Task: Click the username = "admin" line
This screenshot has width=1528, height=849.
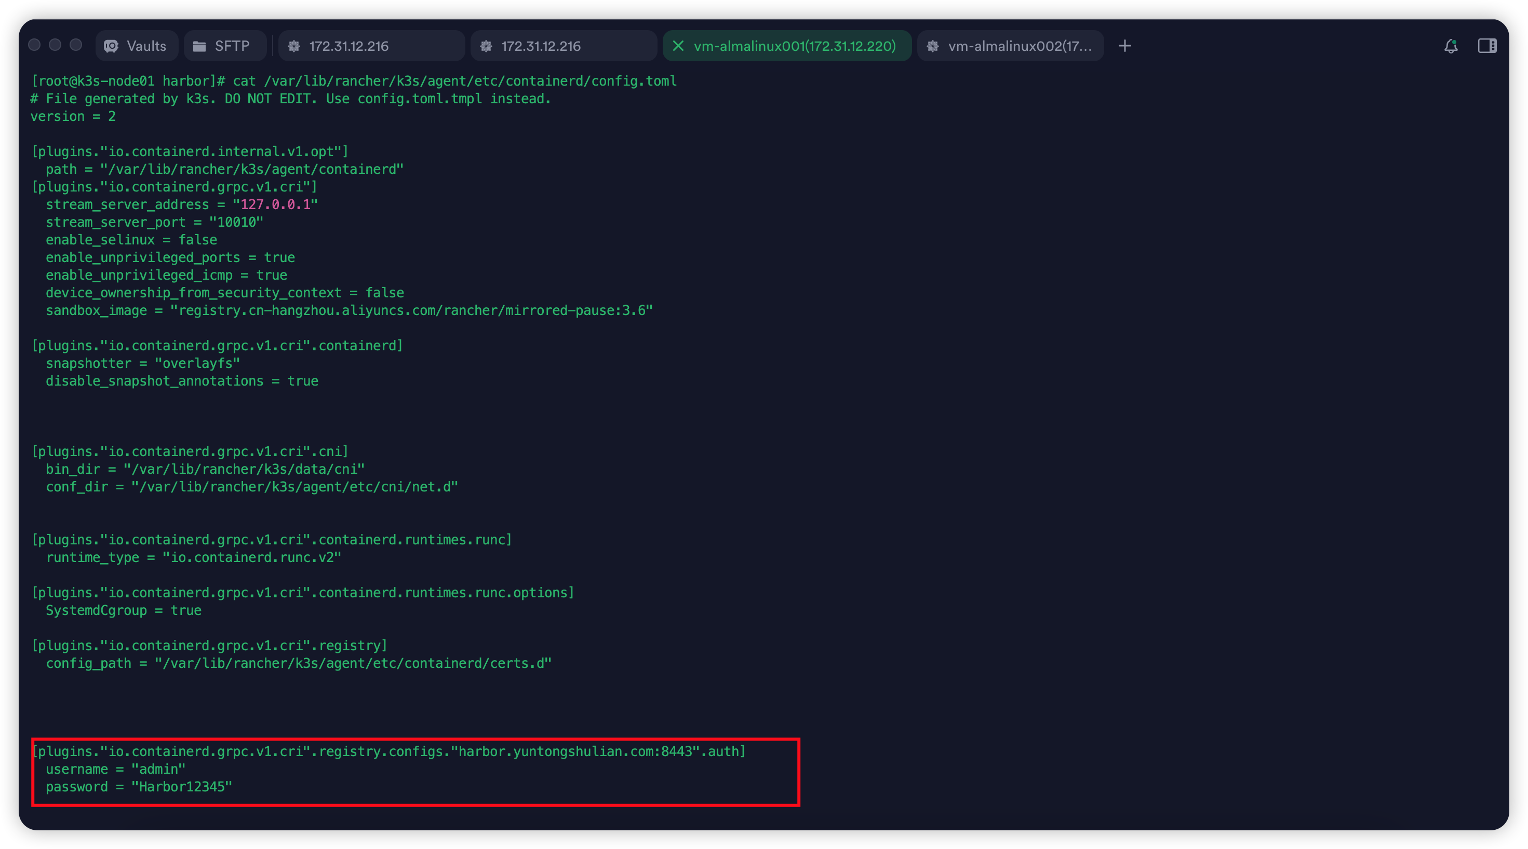Action: [x=116, y=770]
